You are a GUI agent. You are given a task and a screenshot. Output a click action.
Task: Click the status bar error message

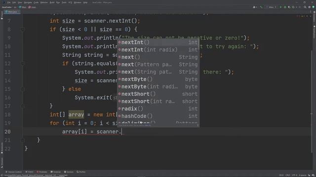(36, 176)
